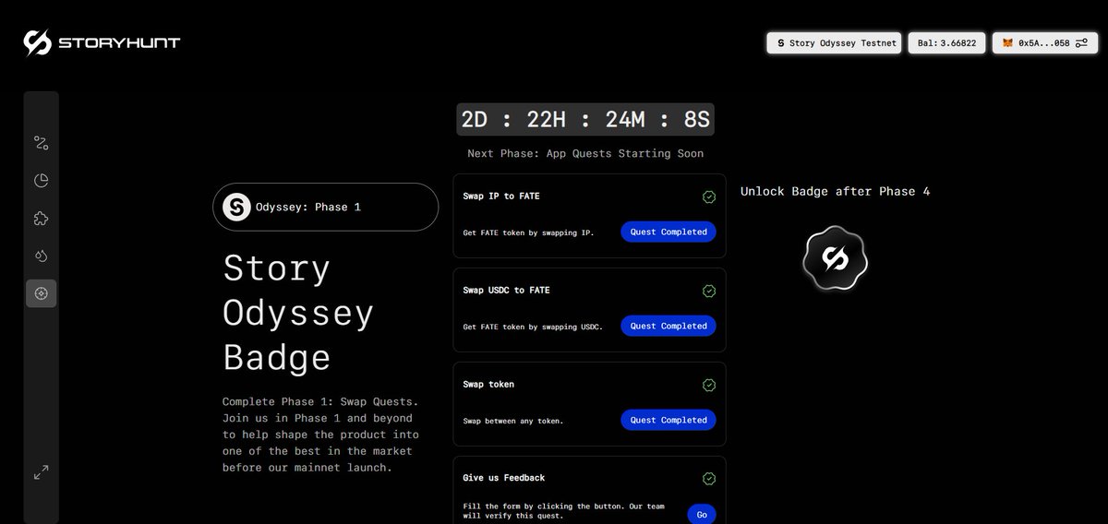
Task: Click Quest Completed for Swap token
Action: point(668,420)
